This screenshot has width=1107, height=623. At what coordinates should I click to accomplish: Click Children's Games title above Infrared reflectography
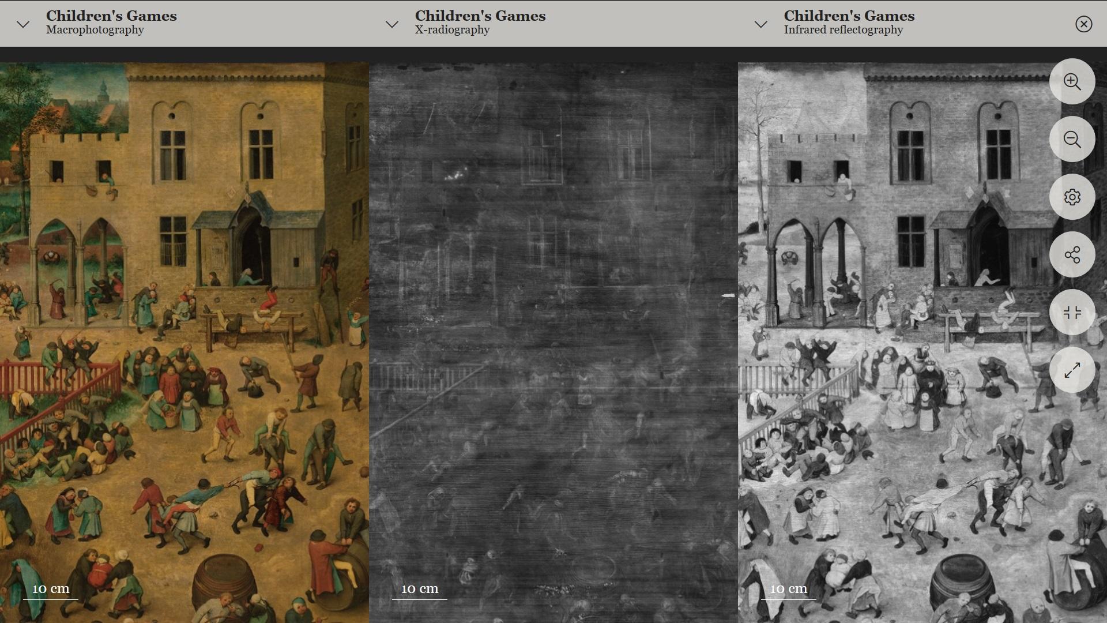[849, 16]
